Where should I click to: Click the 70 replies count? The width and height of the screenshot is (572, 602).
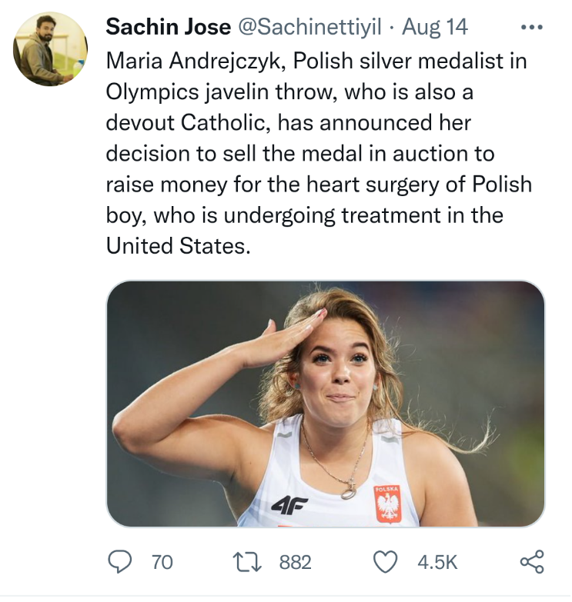point(162,563)
